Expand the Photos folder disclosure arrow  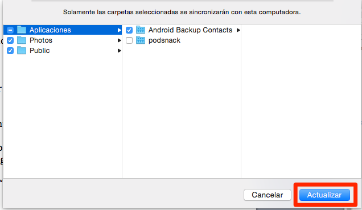tap(119, 40)
